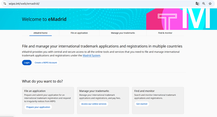Click the URL wipo.int/web/emadrid/ in address bar
This screenshot has width=217, height=117.
(x=24, y=3)
